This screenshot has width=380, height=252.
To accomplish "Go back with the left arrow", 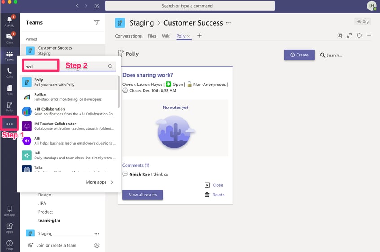I will (x=77, y=6).
